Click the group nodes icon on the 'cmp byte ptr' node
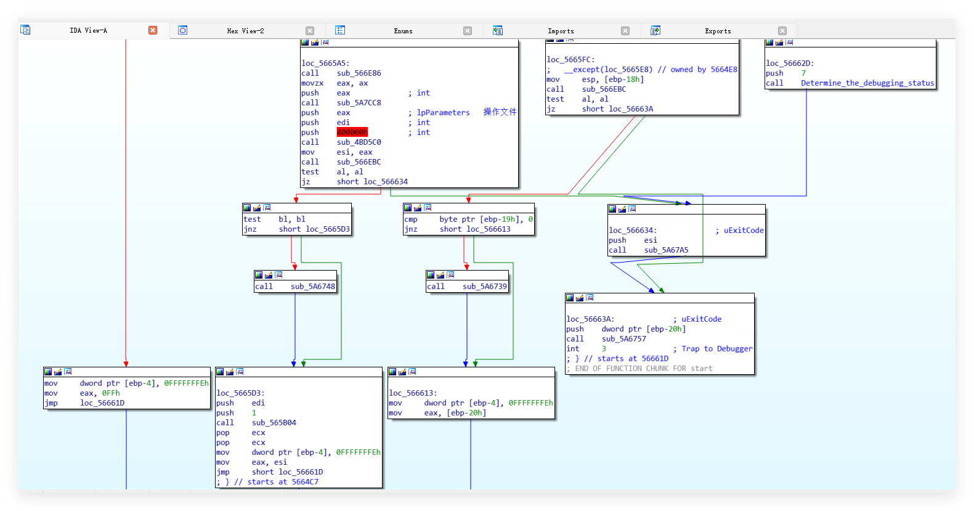Viewport: 974px width, 511px height. [428, 208]
